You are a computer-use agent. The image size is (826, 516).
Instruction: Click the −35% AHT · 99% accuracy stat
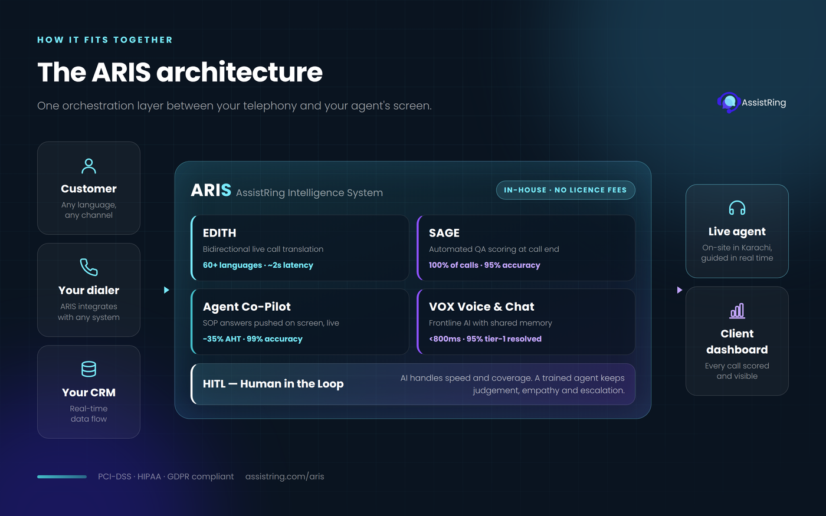[253, 339]
